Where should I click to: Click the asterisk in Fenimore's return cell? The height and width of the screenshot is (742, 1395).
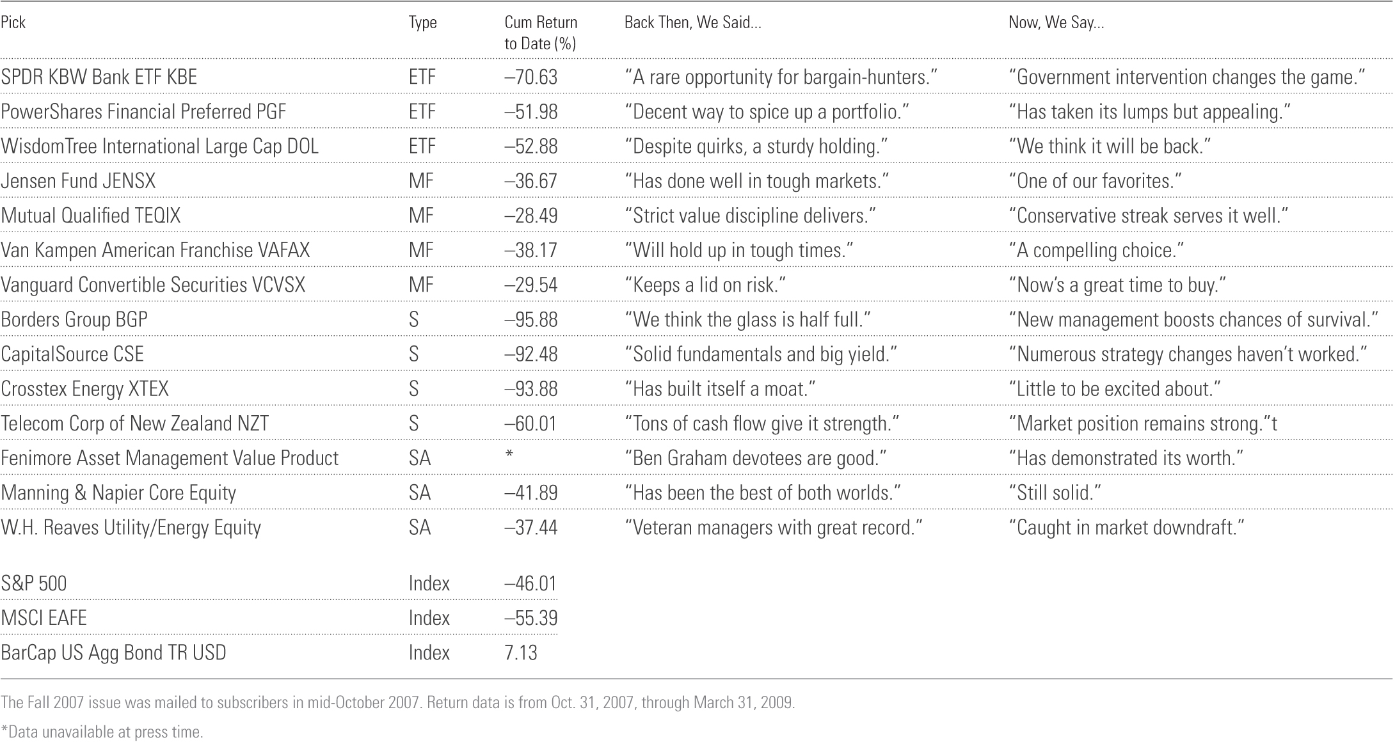[x=509, y=455]
